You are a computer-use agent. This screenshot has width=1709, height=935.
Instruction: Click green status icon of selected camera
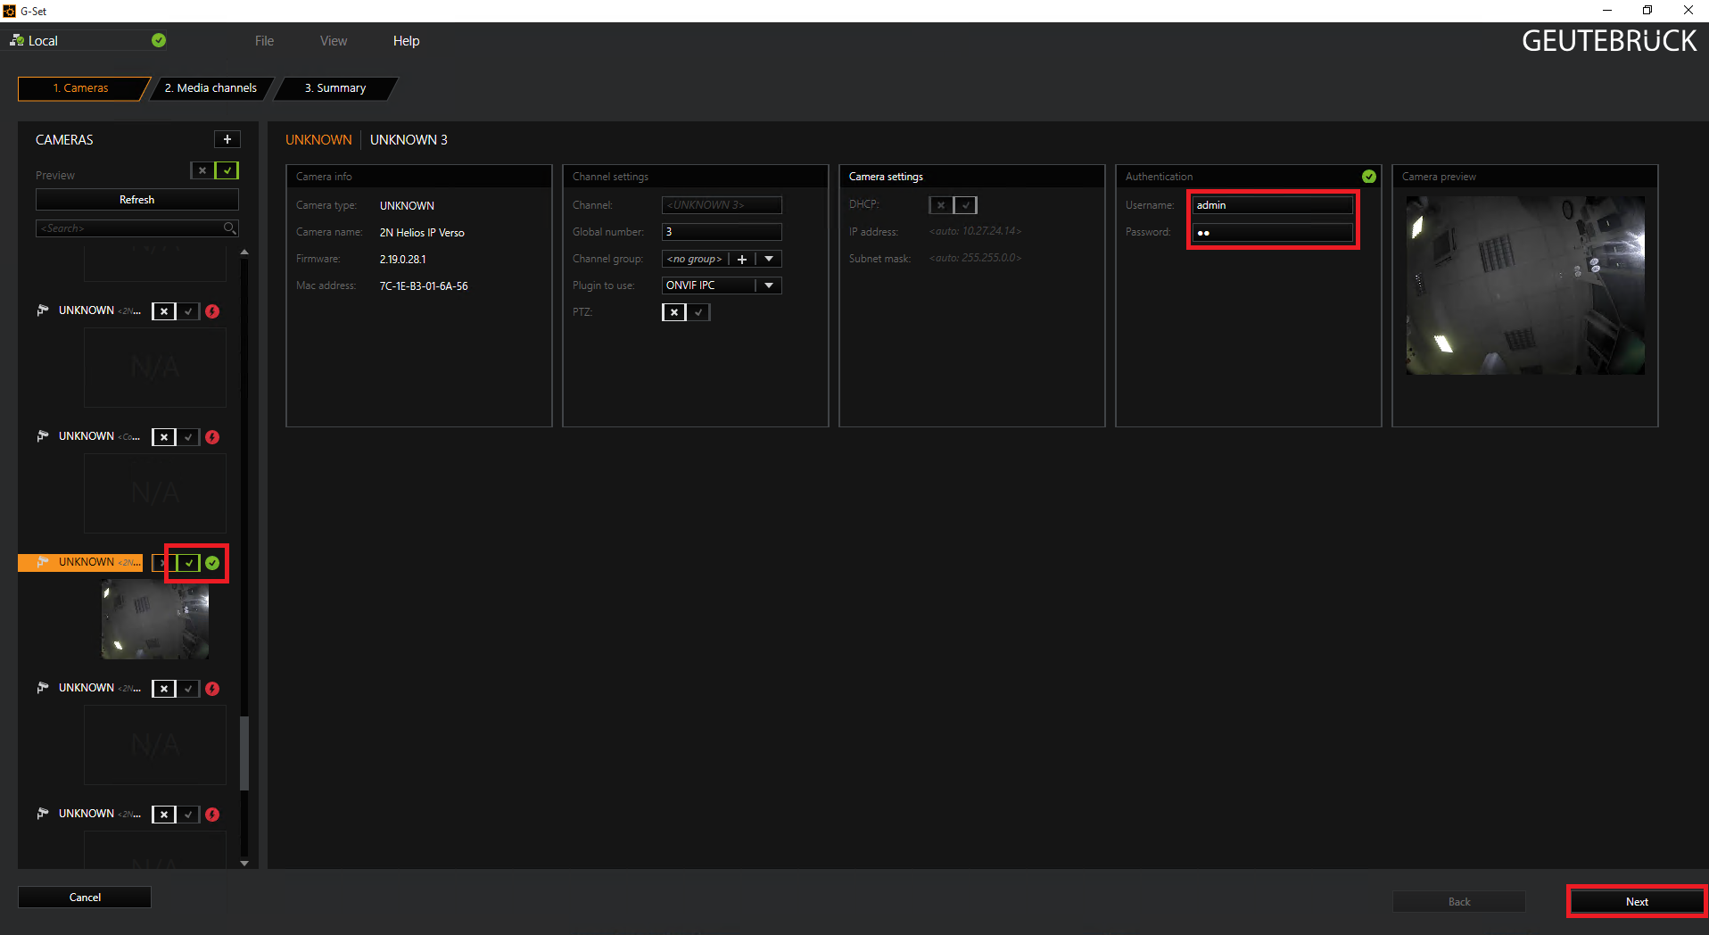coord(212,563)
